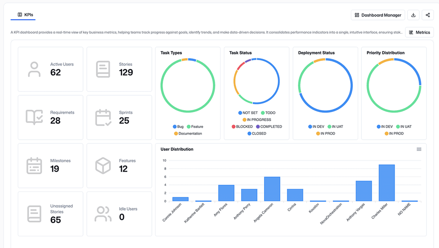Click the Charles Miller bar in chart
This screenshot has height=248, width=439.
[387, 183]
